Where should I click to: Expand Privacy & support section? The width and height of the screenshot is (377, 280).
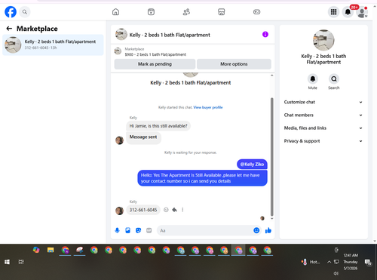pos(323,141)
